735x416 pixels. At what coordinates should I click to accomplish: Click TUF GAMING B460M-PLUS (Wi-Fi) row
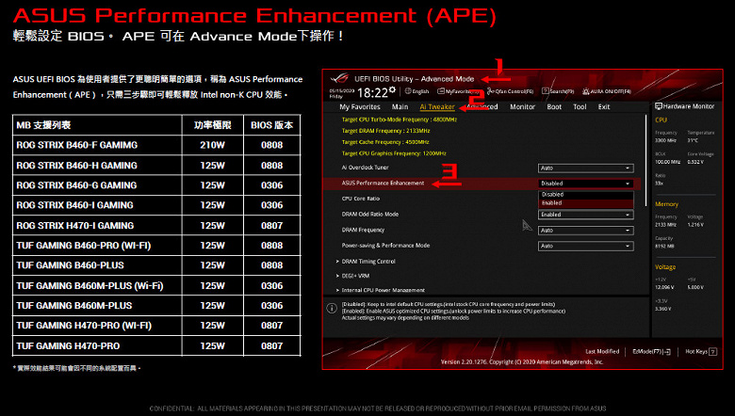pyautogui.click(x=156, y=285)
